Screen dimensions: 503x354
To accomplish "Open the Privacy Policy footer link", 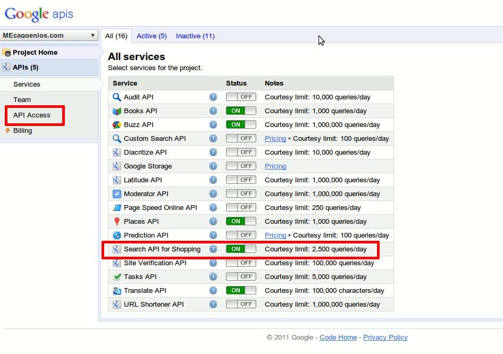I will [385, 338].
